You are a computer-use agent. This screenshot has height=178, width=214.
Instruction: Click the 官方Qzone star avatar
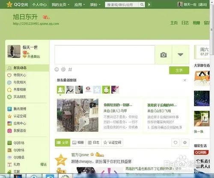pyautogui.click(x=61, y=160)
